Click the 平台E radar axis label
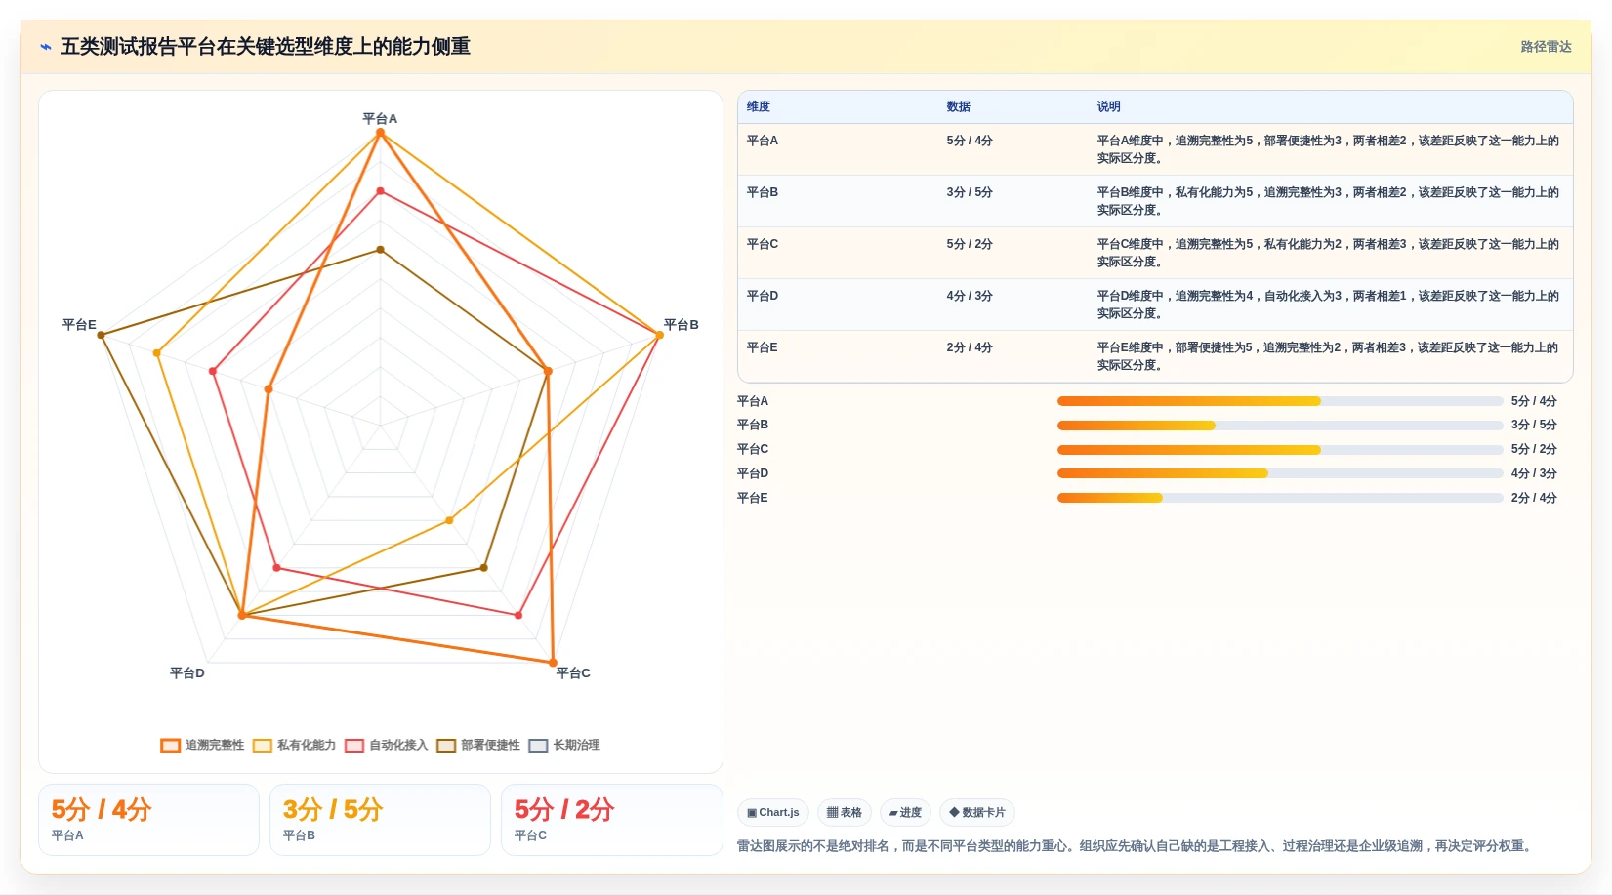The height and width of the screenshot is (895, 1612). (x=79, y=324)
